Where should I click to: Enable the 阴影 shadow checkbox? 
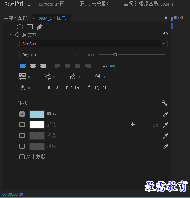22,146
